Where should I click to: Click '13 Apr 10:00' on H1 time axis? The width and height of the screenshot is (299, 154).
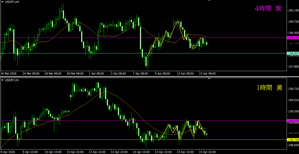coord(97,152)
